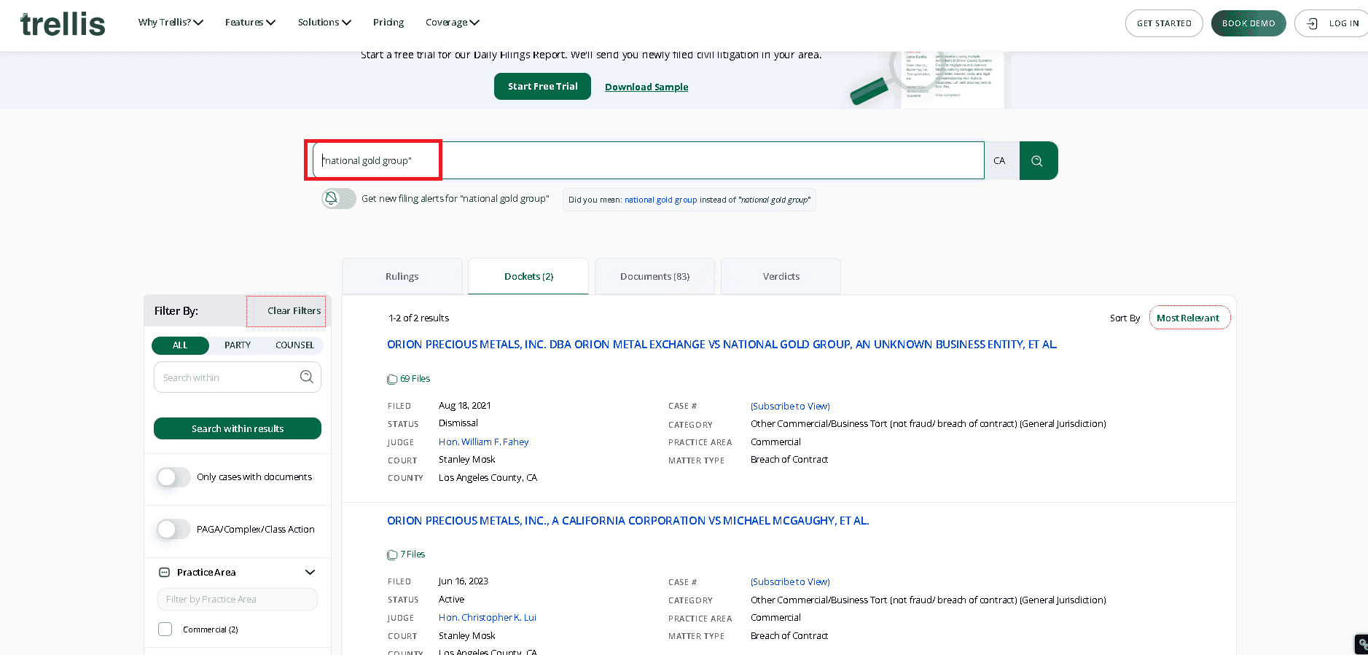Open the 7 Files link
1368x655 pixels.
pyautogui.click(x=413, y=554)
